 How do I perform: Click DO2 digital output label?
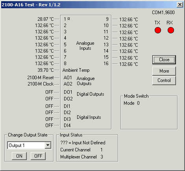pyautogui.click(x=68, y=98)
